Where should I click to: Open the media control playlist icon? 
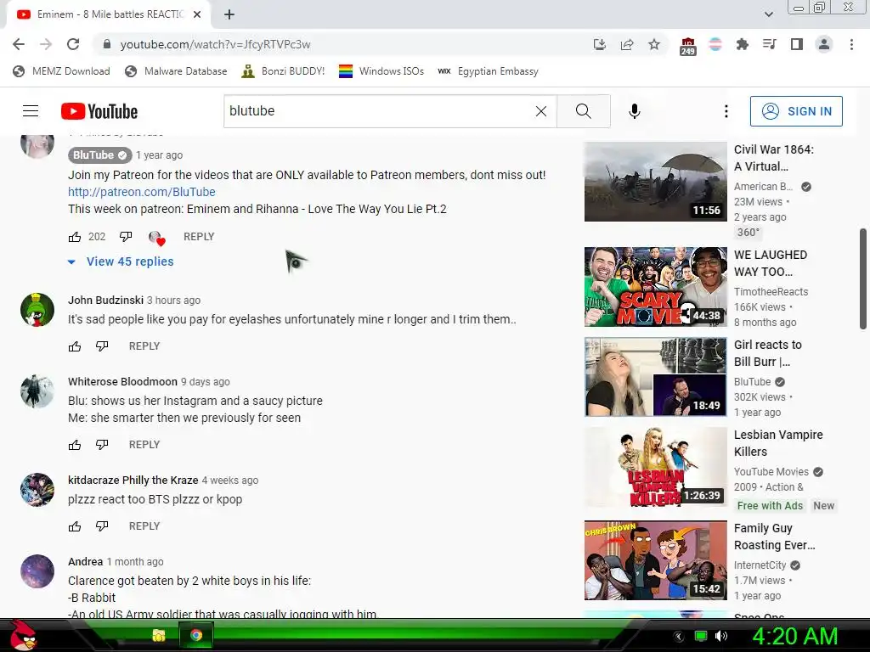769,44
